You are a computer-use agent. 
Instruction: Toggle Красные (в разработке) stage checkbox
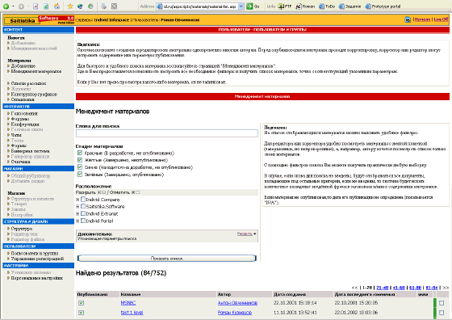pyautogui.click(x=80, y=153)
